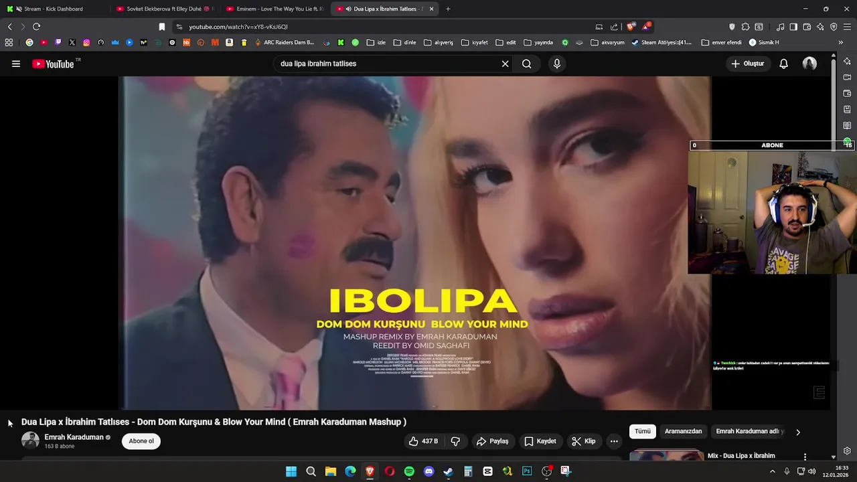The width and height of the screenshot is (857, 482).
Task: Open the X (Twitter) bookmark
Action: coord(72,42)
